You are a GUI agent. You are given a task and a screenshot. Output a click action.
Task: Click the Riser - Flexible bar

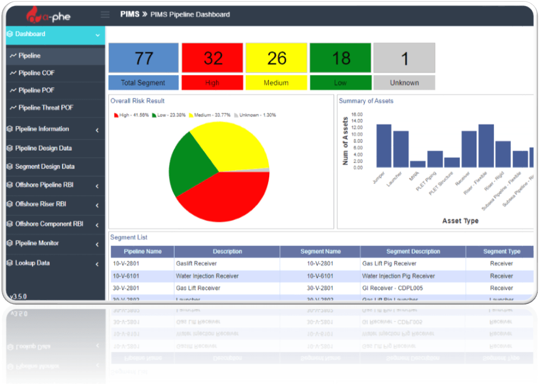click(486, 146)
